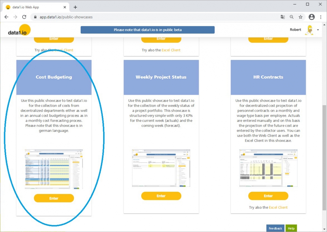327x232 pixels.
Task: Select the data1.io Web App tab
Action: 36,7
